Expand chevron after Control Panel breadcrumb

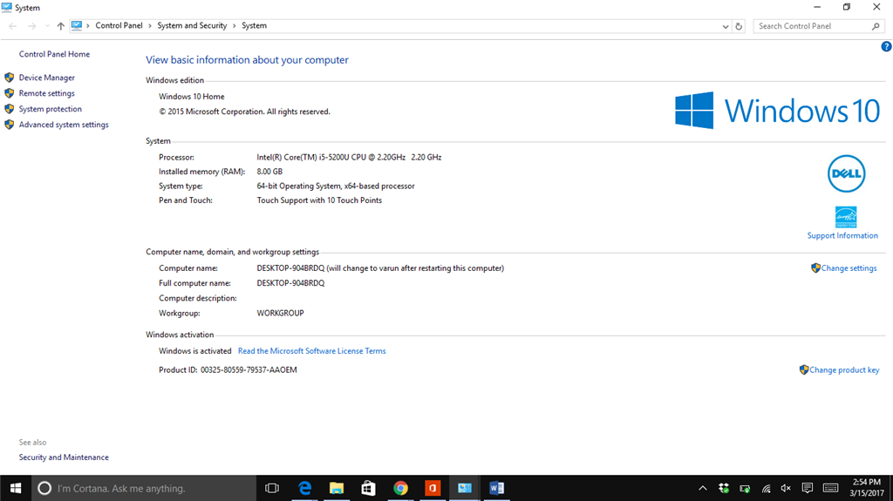tap(150, 25)
